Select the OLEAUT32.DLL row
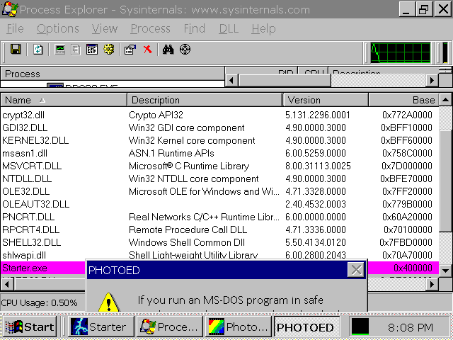This screenshot has height=340, width=453. [219, 204]
